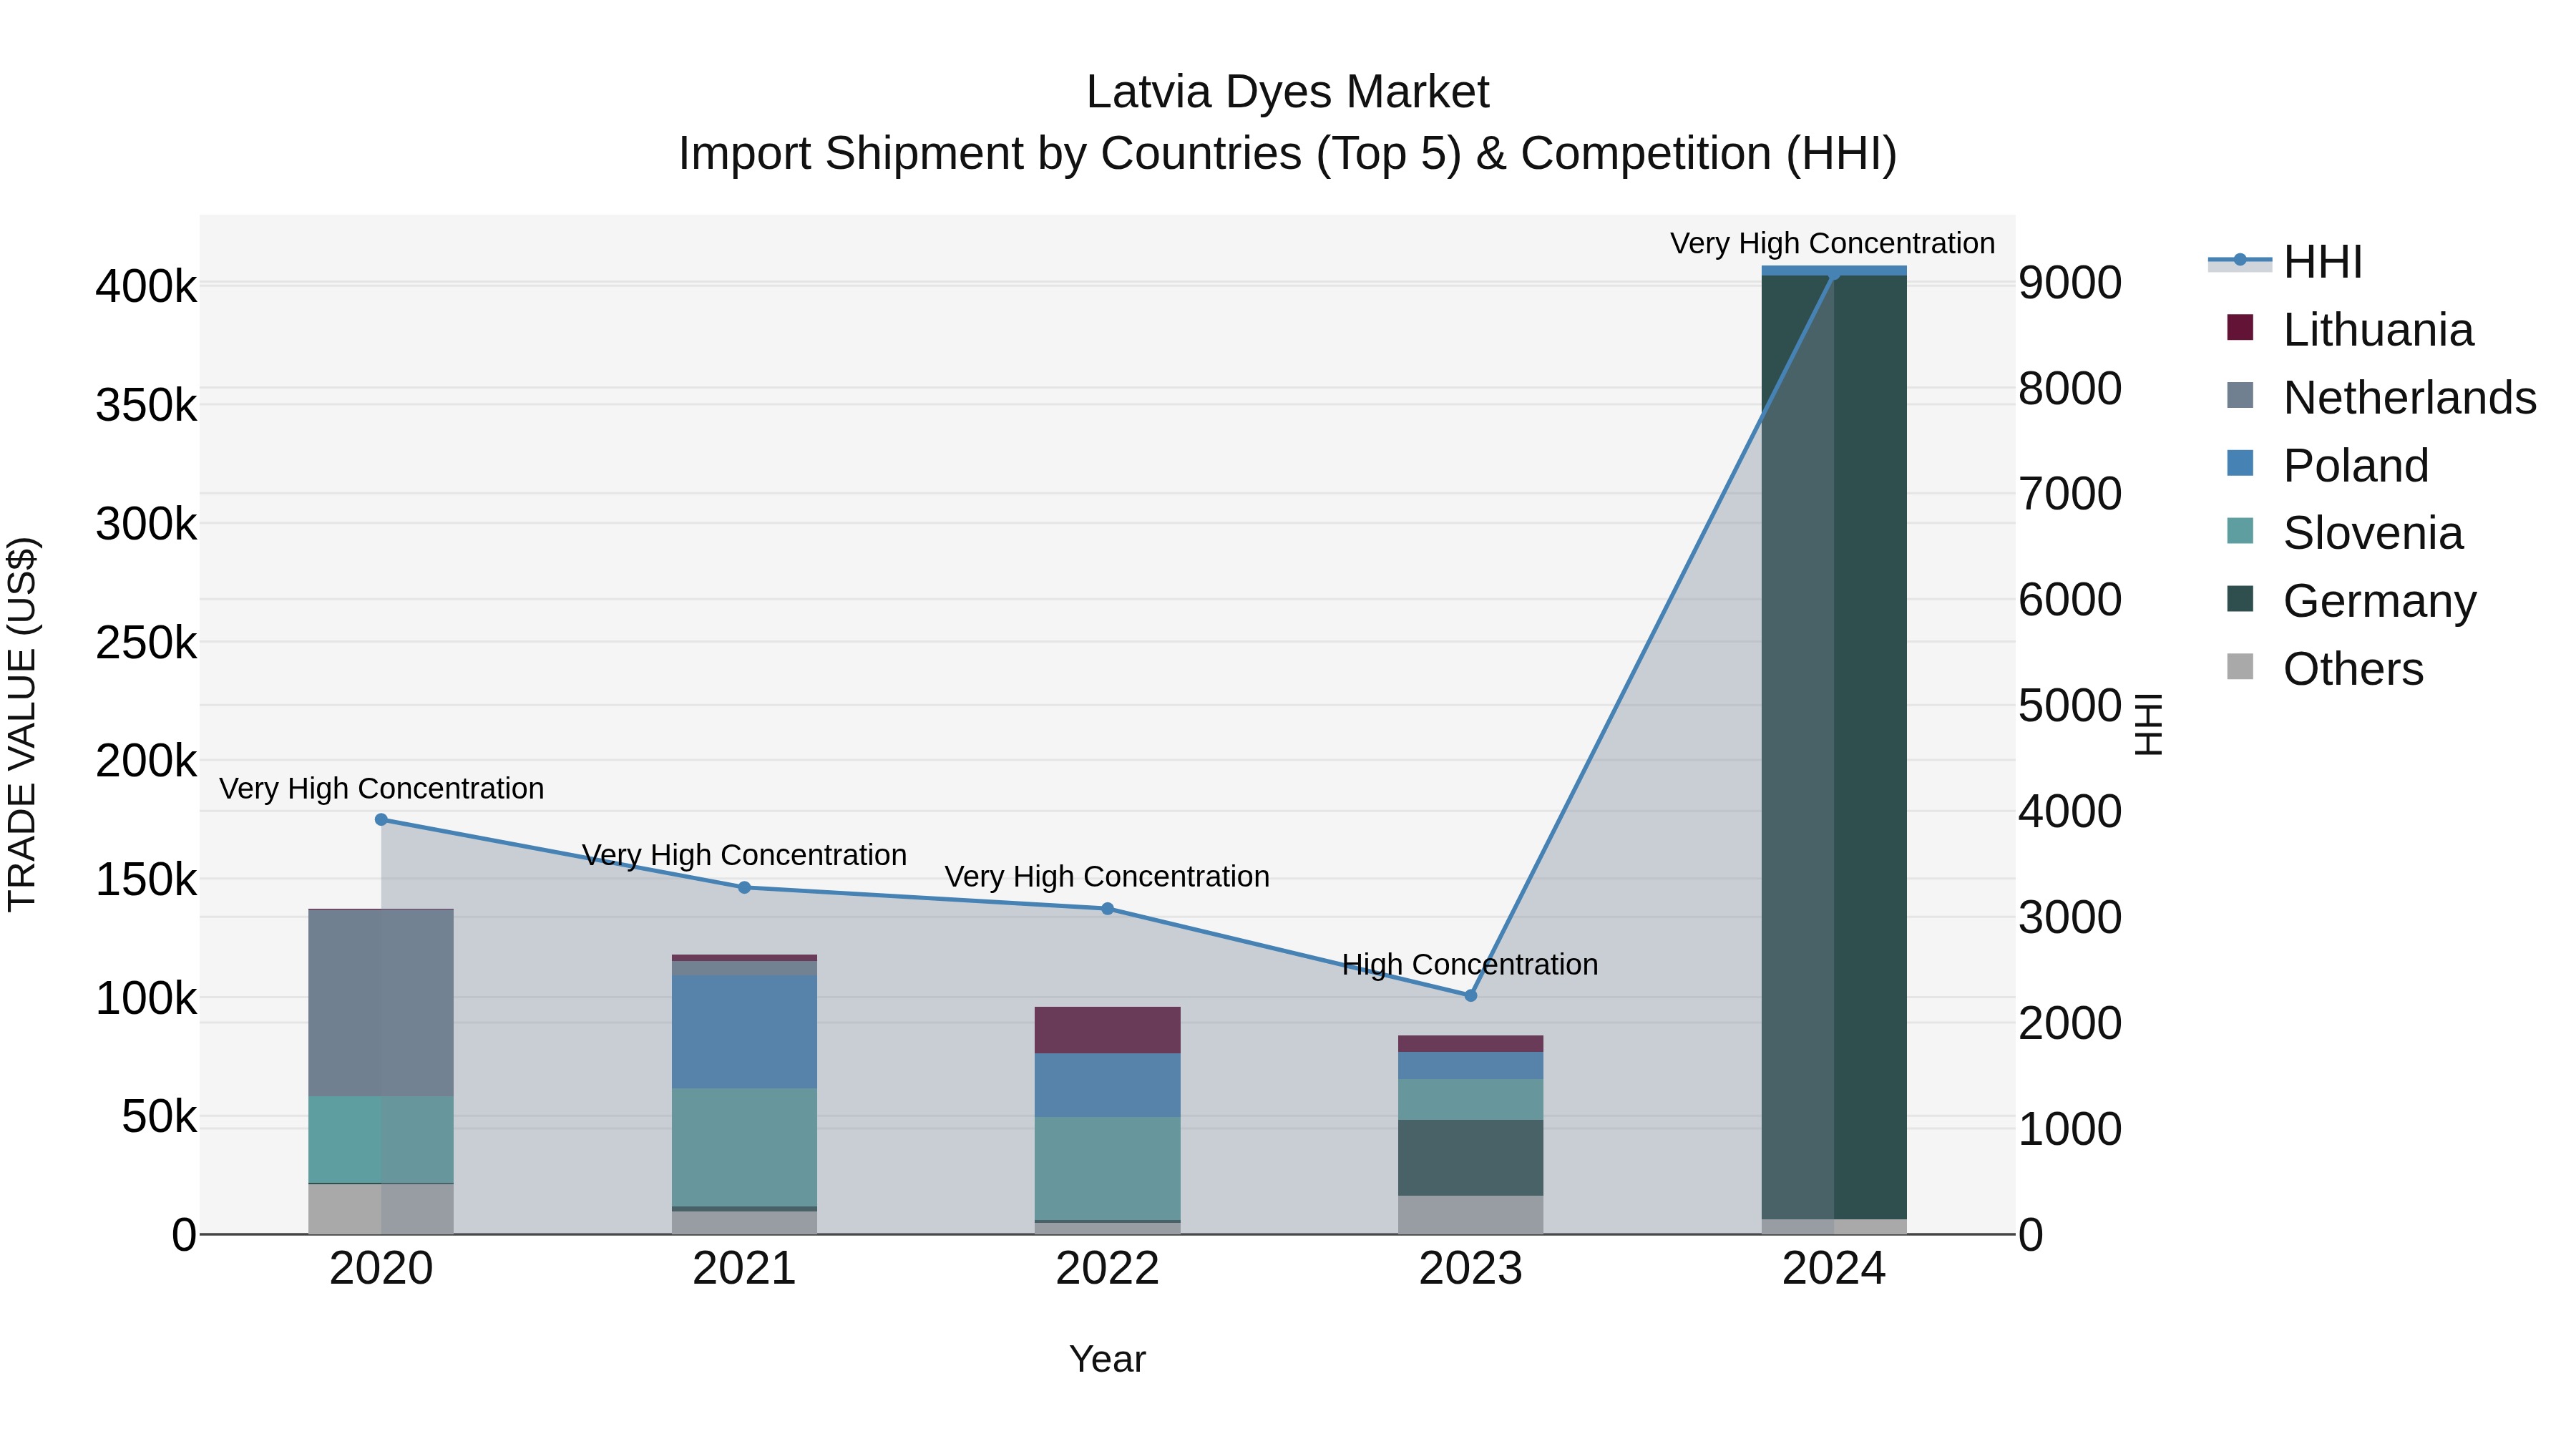Viewport: 2576px width, 1449px height.
Task: Select the 2024 HHI data point
Action: [x=1834, y=274]
